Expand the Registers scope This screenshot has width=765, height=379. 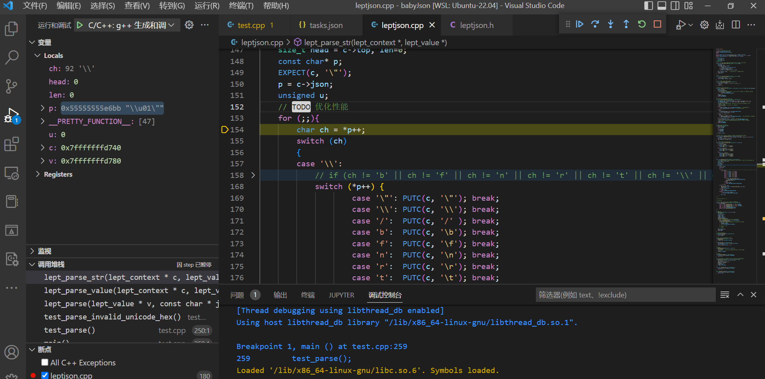pyautogui.click(x=38, y=174)
